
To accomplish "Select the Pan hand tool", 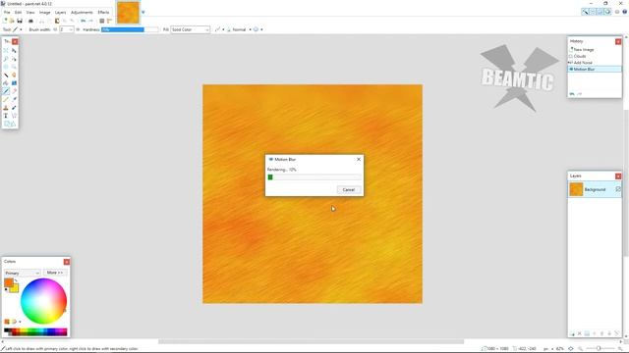I will [x=14, y=75].
